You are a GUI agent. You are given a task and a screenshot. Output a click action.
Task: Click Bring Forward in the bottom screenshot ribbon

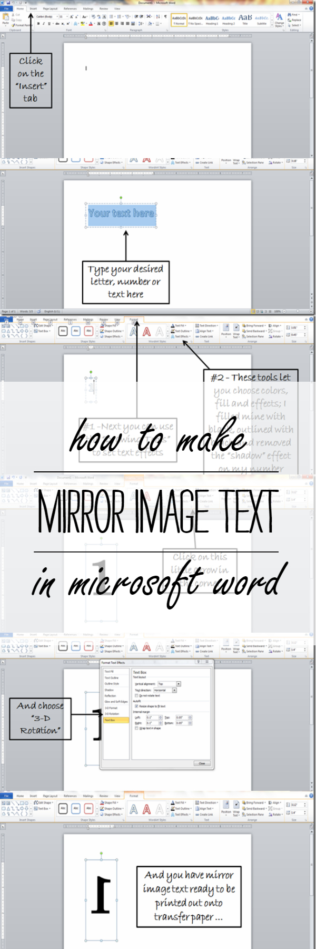click(255, 802)
